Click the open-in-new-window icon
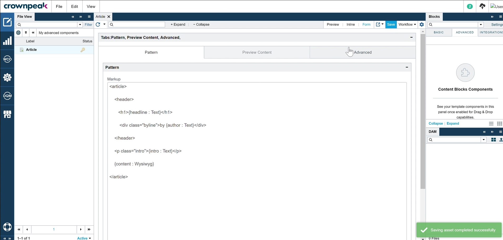The image size is (503, 240). (x=378, y=24)
